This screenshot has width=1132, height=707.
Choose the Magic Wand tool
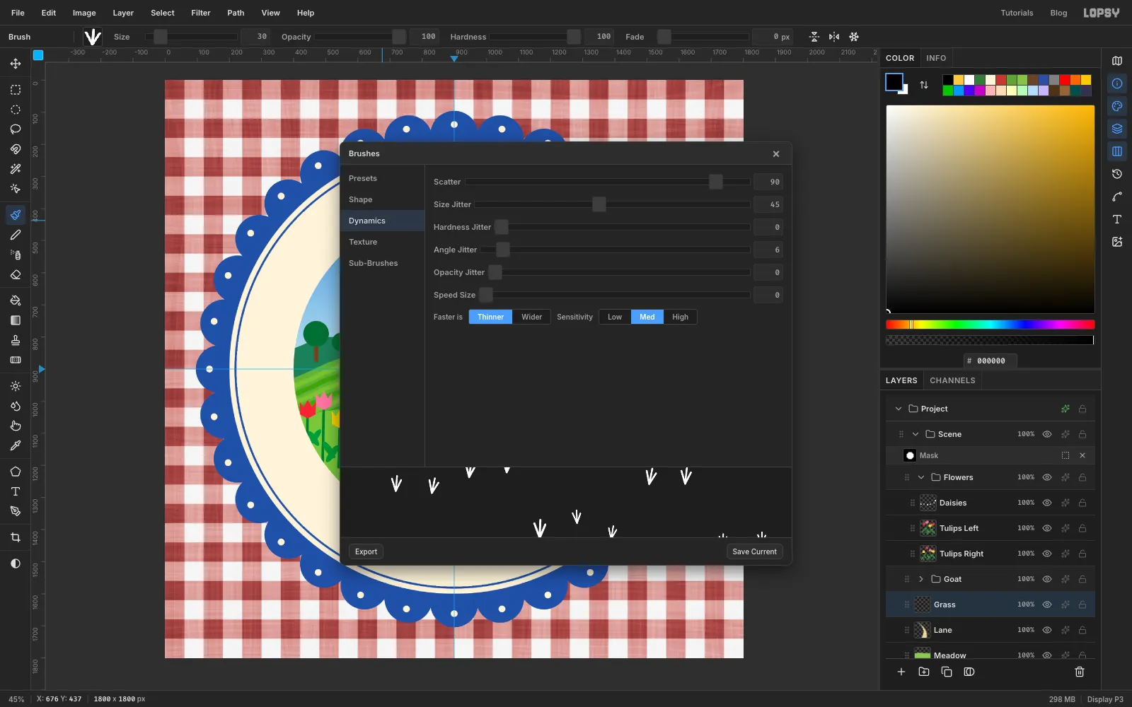click(16, 169)
